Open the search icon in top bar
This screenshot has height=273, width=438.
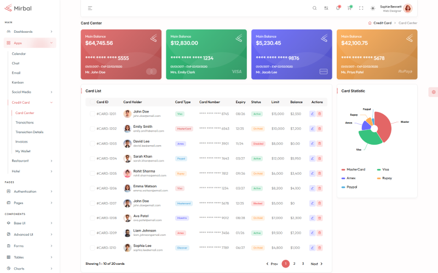[314, 8]
